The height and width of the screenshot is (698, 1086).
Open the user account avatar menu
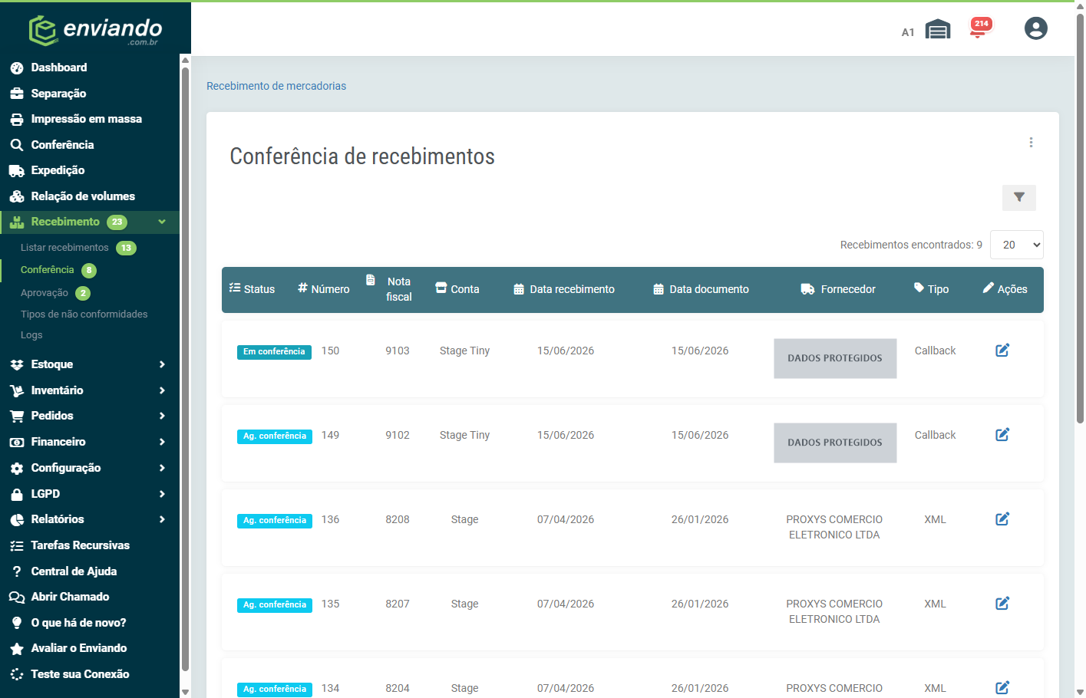click(x=1035, y=28)
